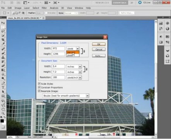Viewport: 171px width, 139px height.
Task: Click Cancel in Image Size dialog
Action: (x=99, y=49)
